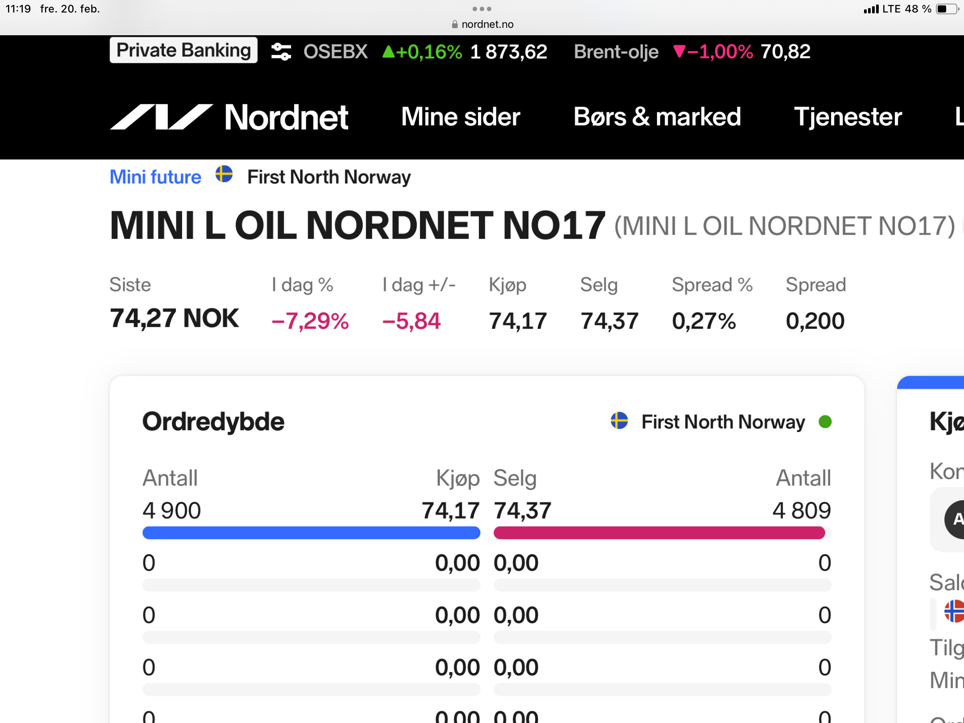Screen dimensions: 964x723
Task: Open the Tjenester menu
Action: pos(848,117)
